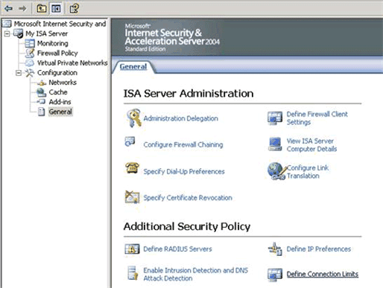Open Specify Dial-Up Preferences link
383x288 pixels.
[x=184, y=171]
